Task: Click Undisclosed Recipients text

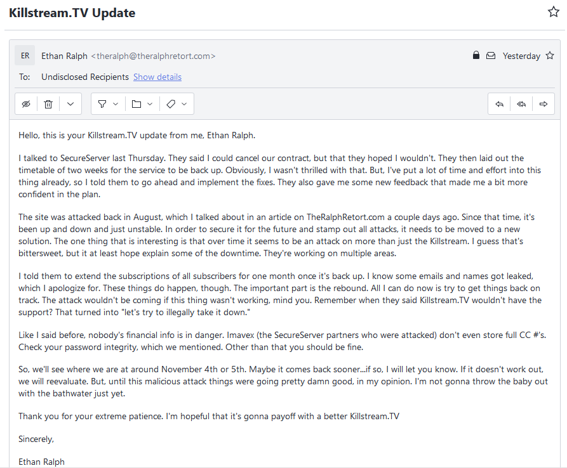Action: pos(85,77)
